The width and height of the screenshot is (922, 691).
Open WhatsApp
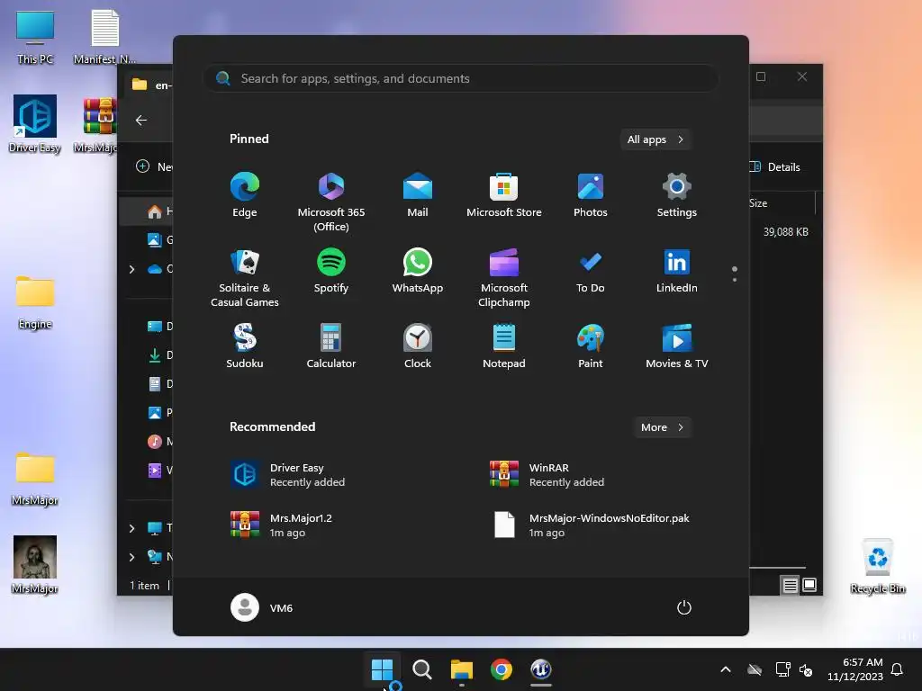point(418,271)
